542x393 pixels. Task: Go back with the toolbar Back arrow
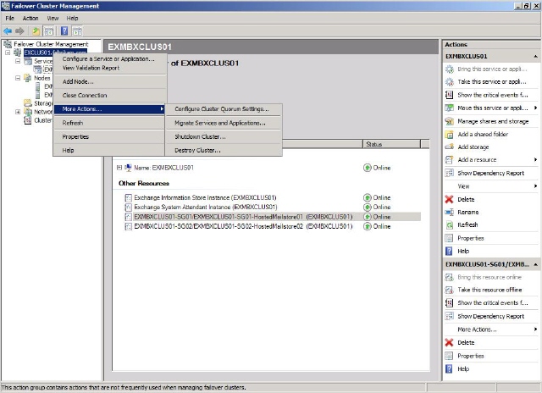[x=8, y=31]
